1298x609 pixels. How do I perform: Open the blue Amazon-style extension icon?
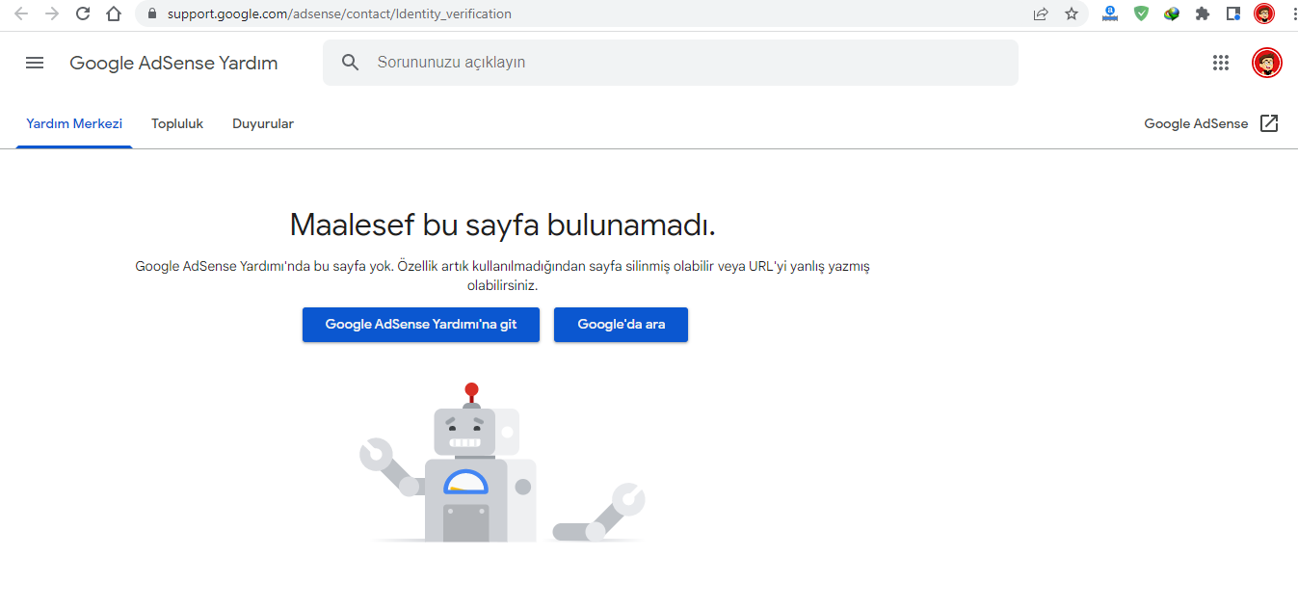click(x=1110, y=13)
